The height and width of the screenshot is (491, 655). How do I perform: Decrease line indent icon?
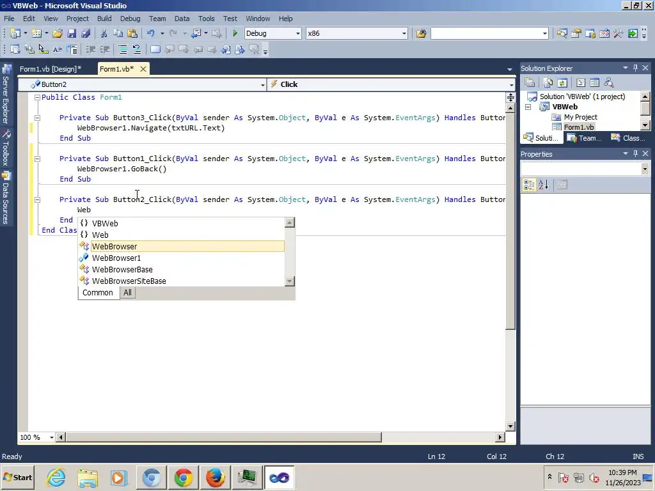click(x=90, y=50)
